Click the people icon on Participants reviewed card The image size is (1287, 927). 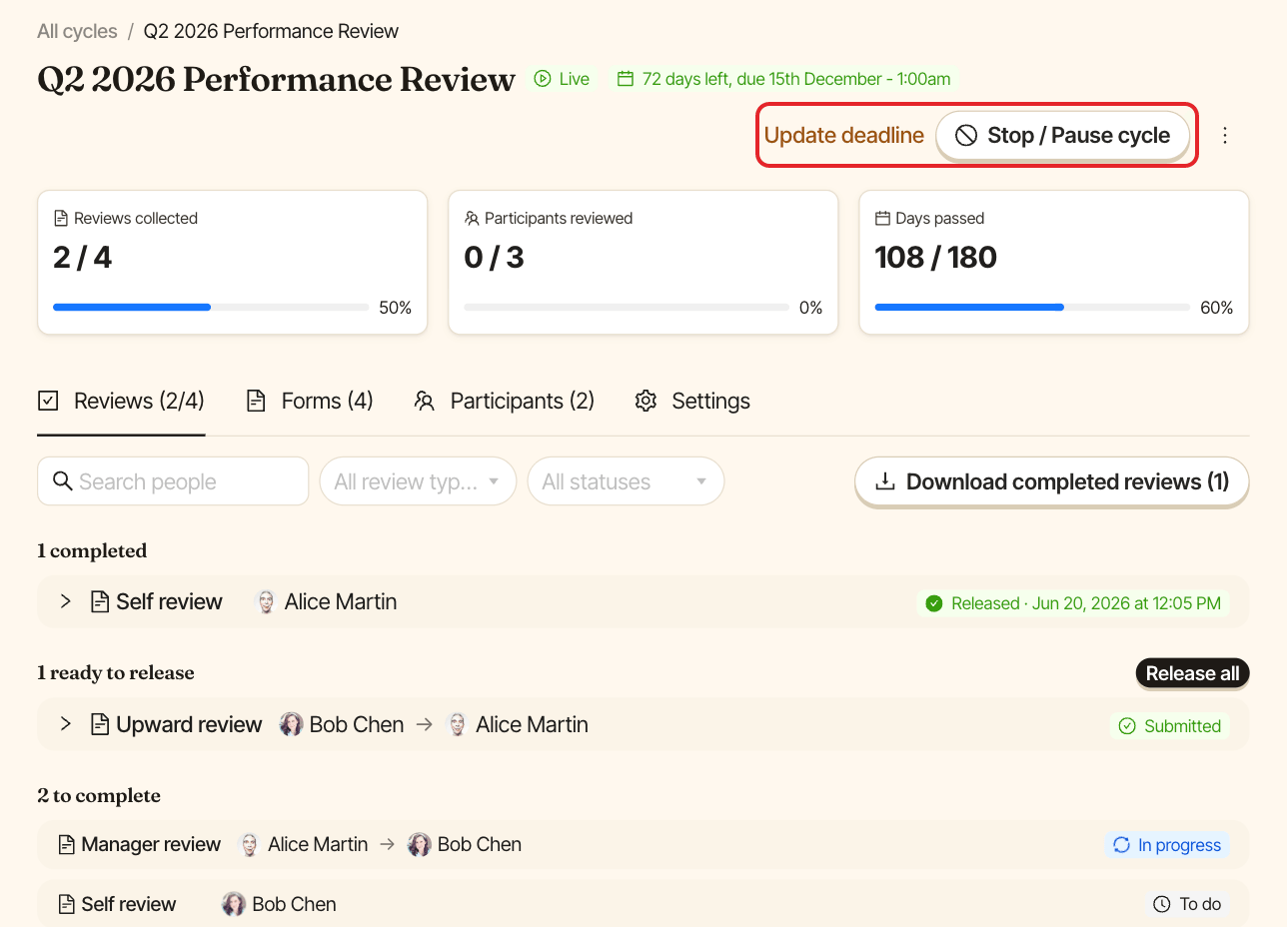coord(472,218)
